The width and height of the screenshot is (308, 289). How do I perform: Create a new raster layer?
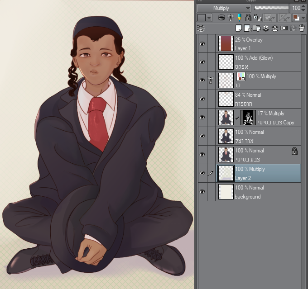click(x=238, y=28)
